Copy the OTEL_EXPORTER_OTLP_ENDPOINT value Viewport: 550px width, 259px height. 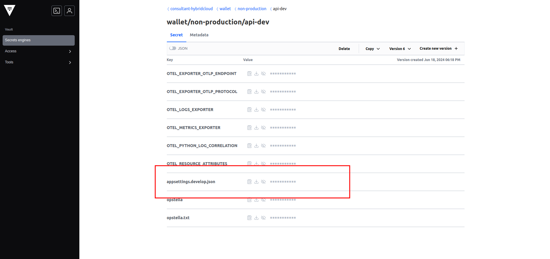(x=249, y=74)
